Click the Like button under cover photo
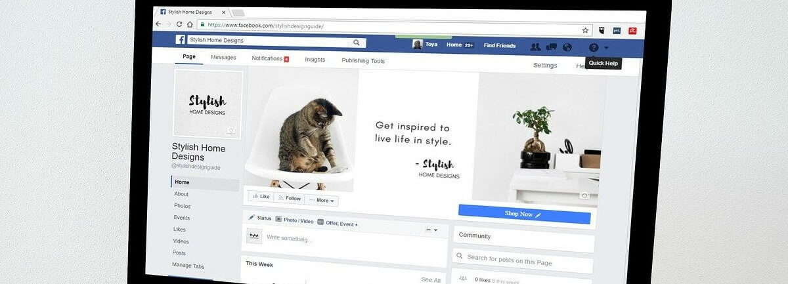The image size is (788, 284). click(260, 197)
